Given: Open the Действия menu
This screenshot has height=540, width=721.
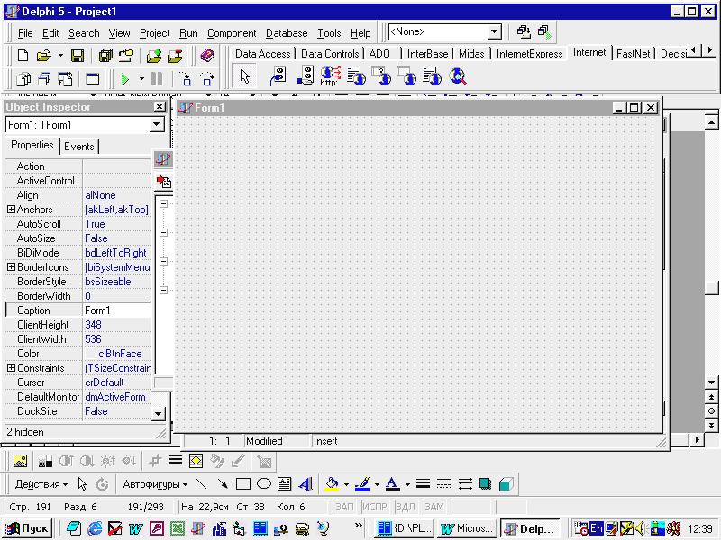Looking at the screenshot, I should click(x=41, y=484).
